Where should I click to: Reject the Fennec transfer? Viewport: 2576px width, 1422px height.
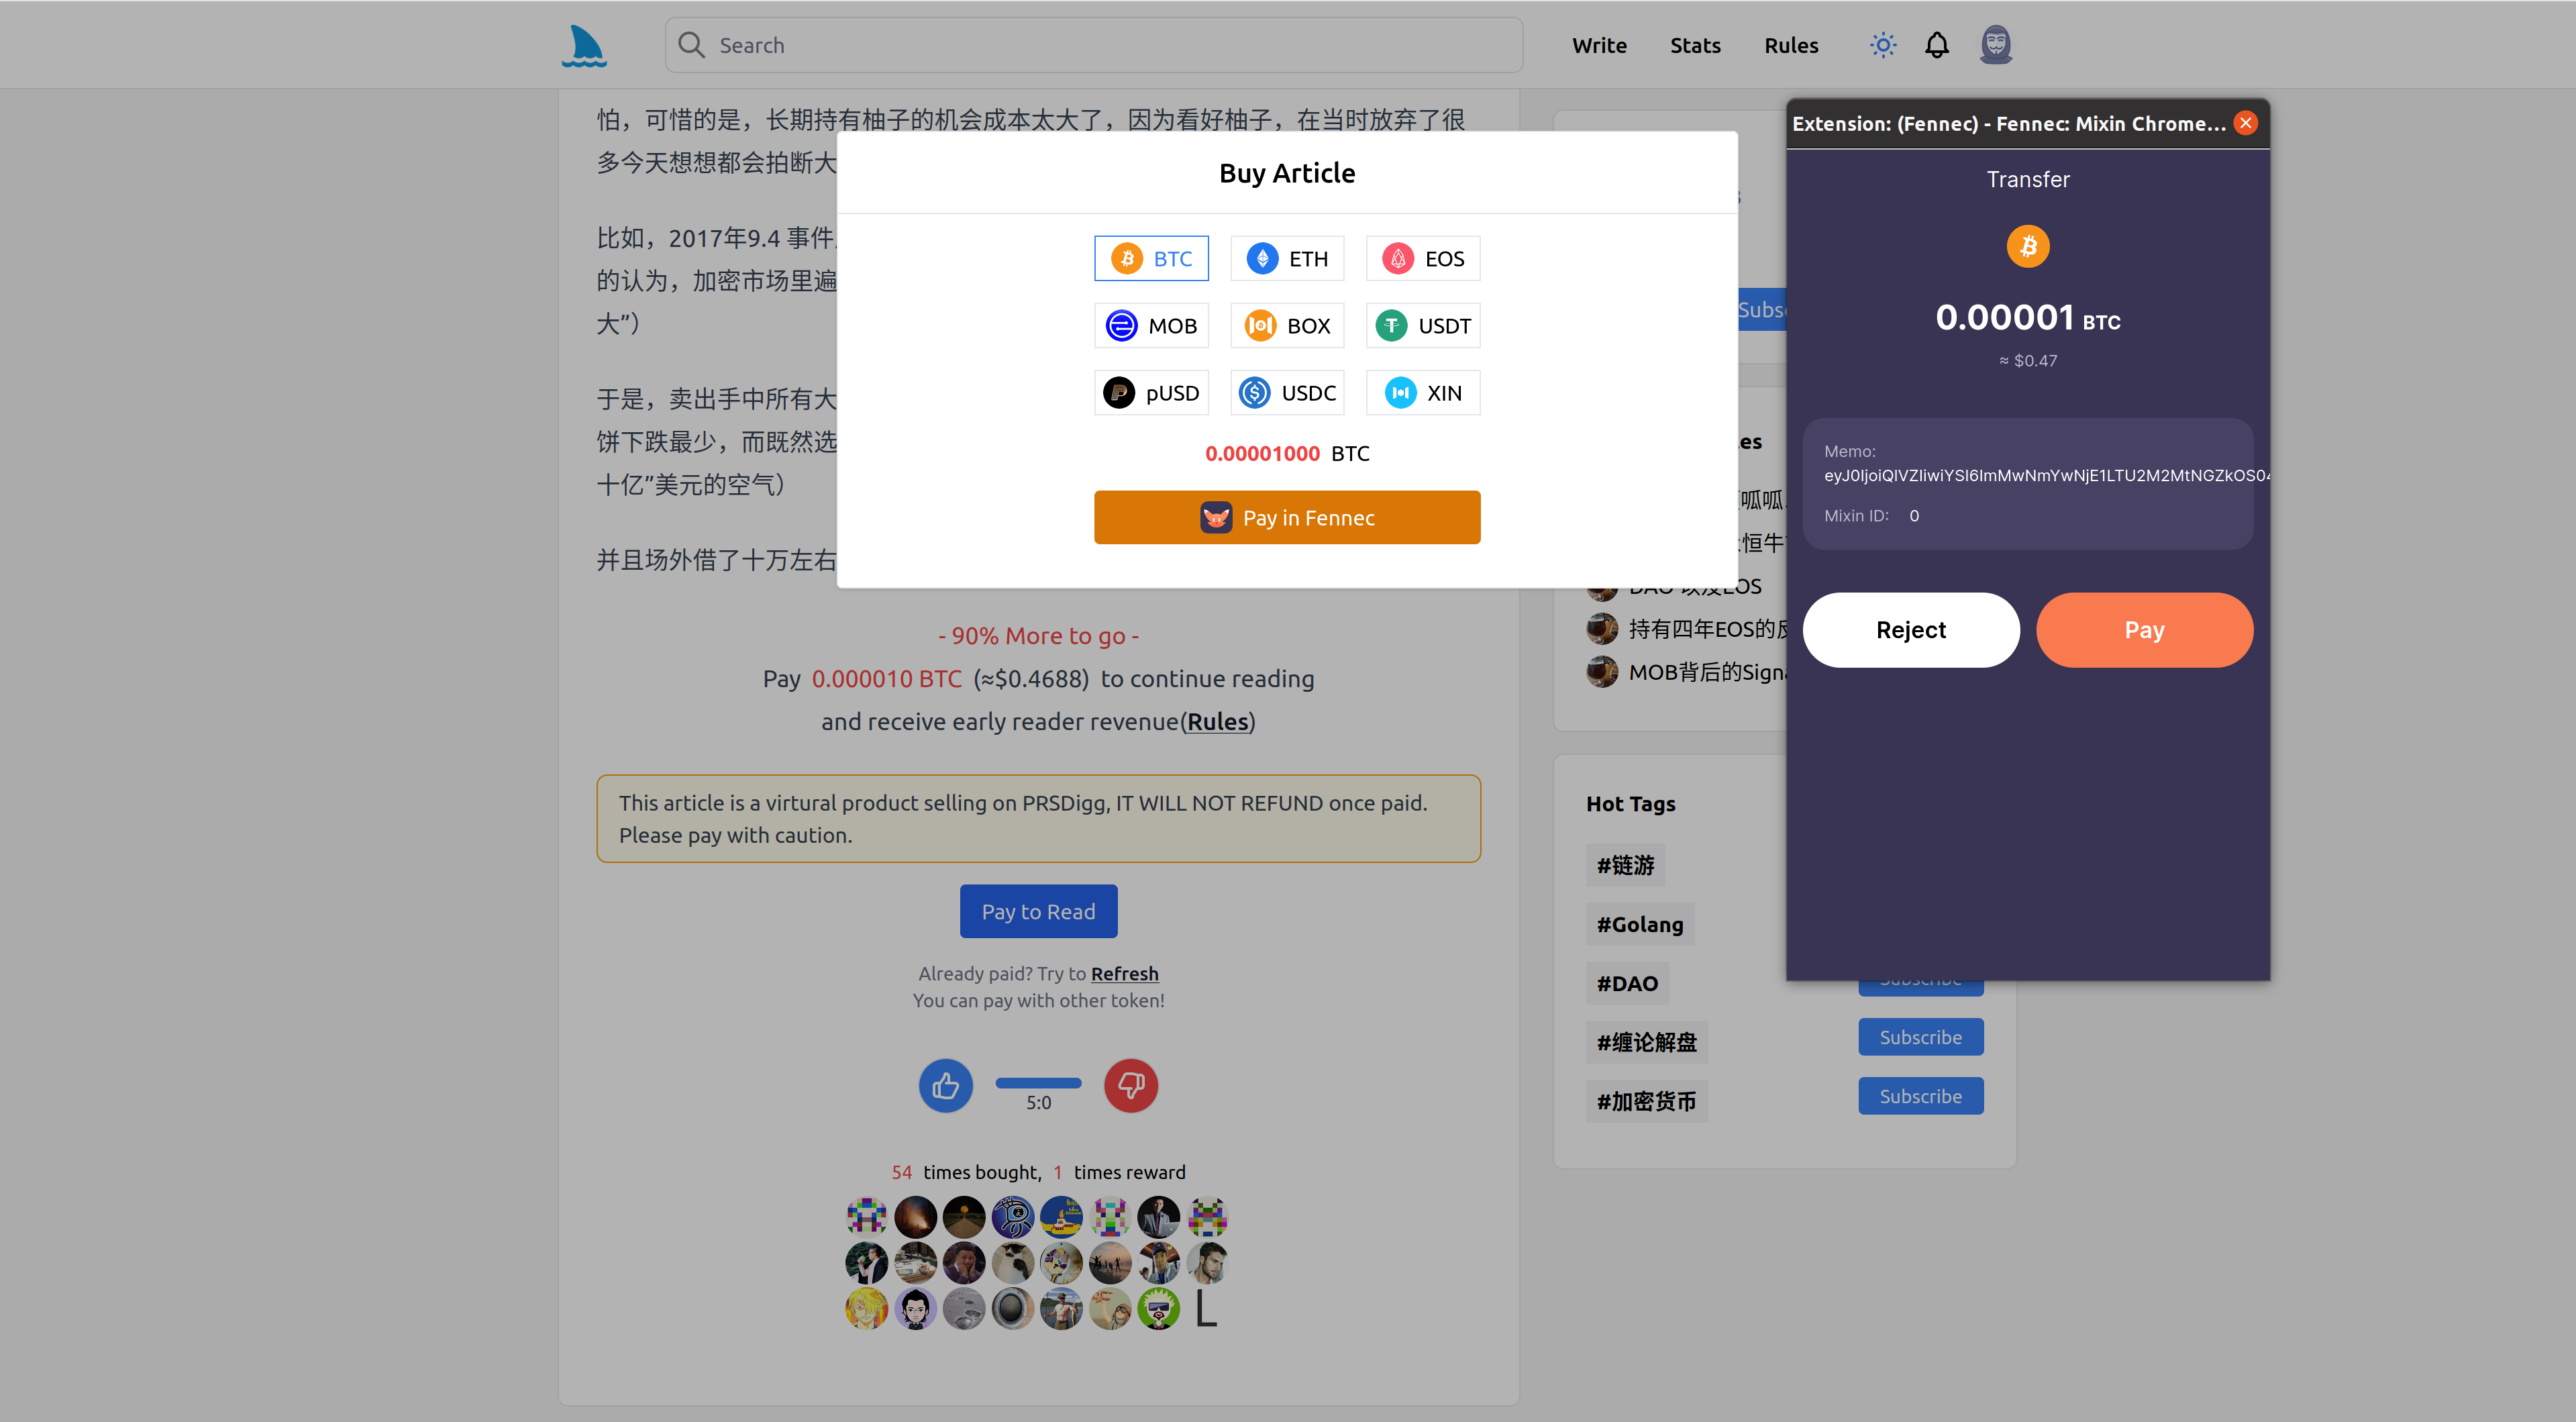1910,630
